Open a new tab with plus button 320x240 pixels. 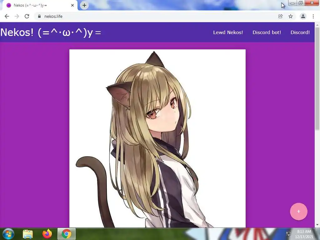pyautogui.click(x=84, y=5)
